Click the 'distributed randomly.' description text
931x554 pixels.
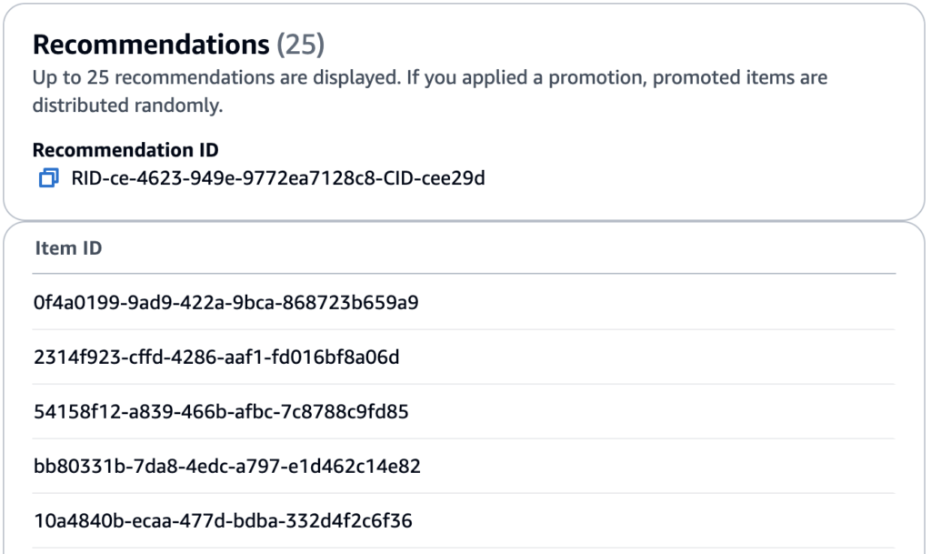click(x=127, y=106)
